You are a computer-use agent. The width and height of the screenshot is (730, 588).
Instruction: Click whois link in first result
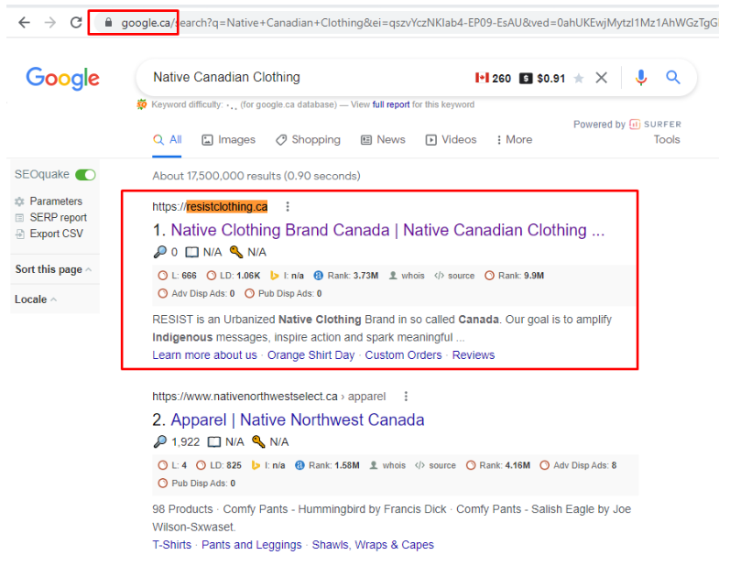pos(413,276)
